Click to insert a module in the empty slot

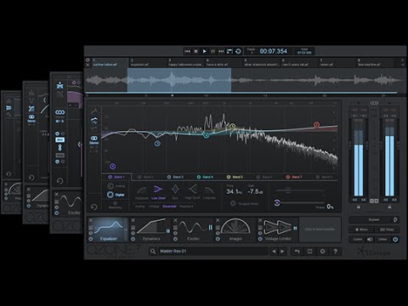point(320,229)
